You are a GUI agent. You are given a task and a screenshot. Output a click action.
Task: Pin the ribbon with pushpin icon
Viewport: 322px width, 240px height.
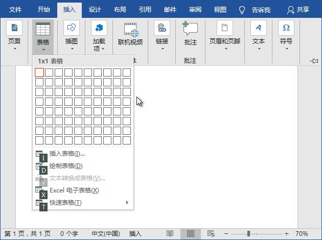pyautogui.click(x=314, y=61)
